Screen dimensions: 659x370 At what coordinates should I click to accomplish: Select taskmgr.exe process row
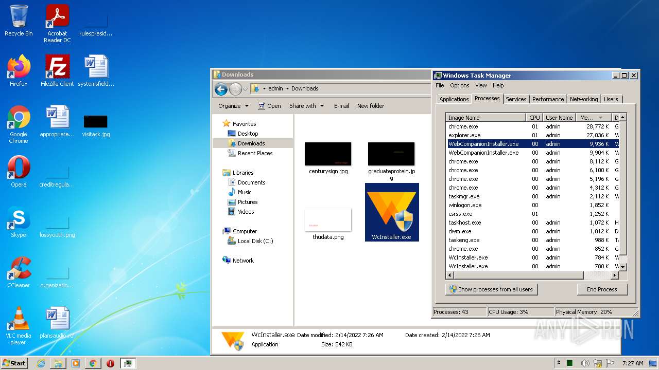(x=532, y=196)
